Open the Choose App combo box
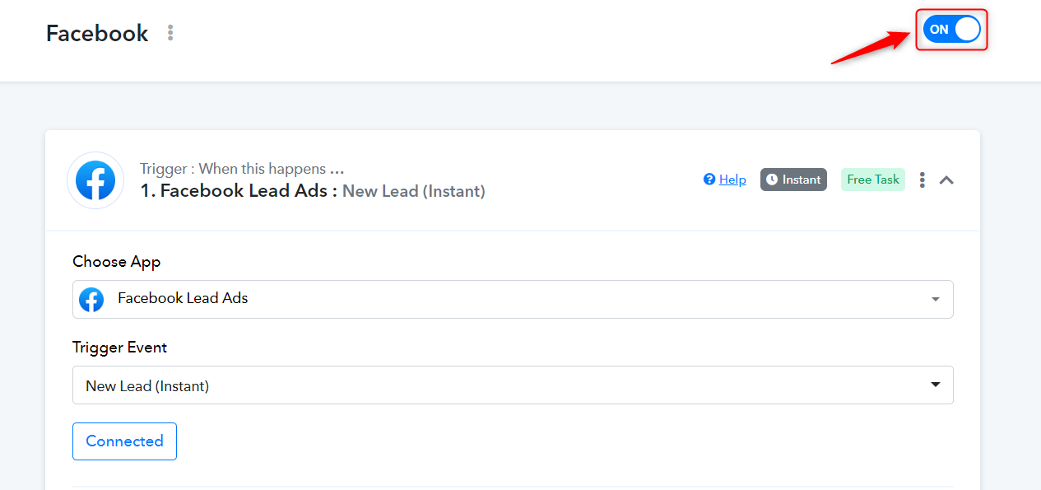 [513, 299]
